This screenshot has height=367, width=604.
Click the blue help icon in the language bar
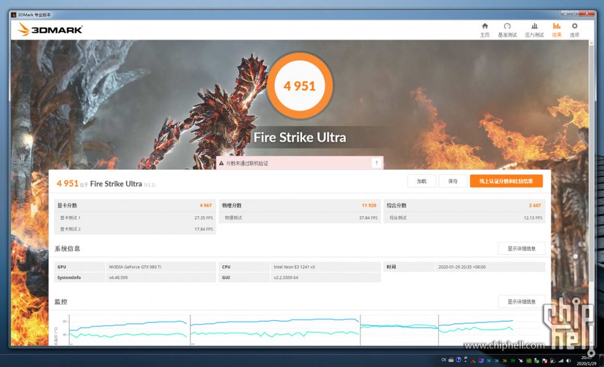(459, 360)
